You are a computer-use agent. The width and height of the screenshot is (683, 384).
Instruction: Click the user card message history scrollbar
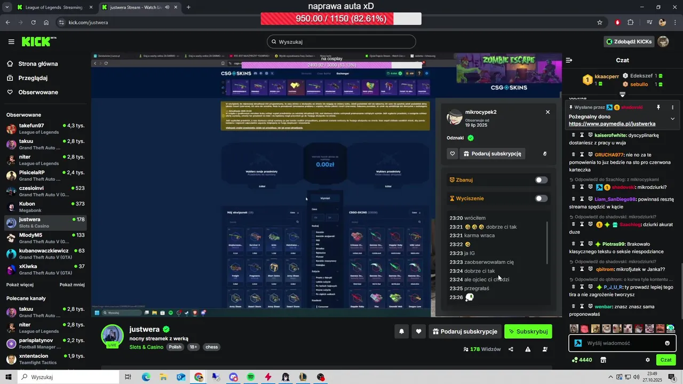pyautogui.click(x=547, y=243)
